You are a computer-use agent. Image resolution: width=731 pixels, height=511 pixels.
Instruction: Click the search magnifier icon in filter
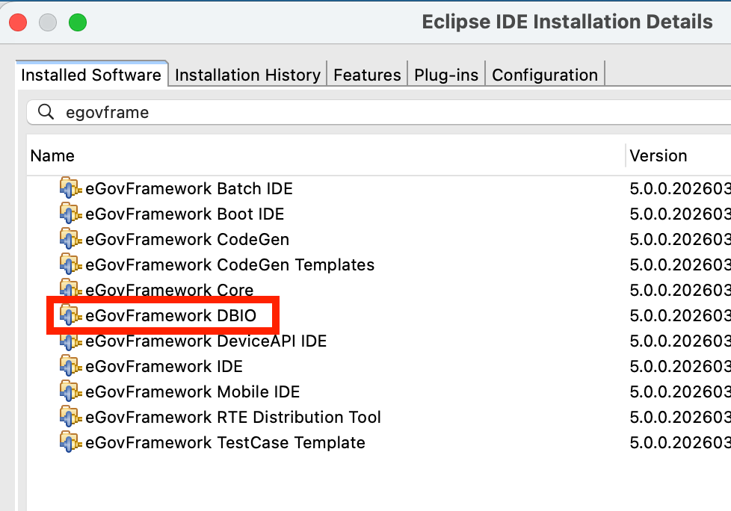(x=46, y=113)
